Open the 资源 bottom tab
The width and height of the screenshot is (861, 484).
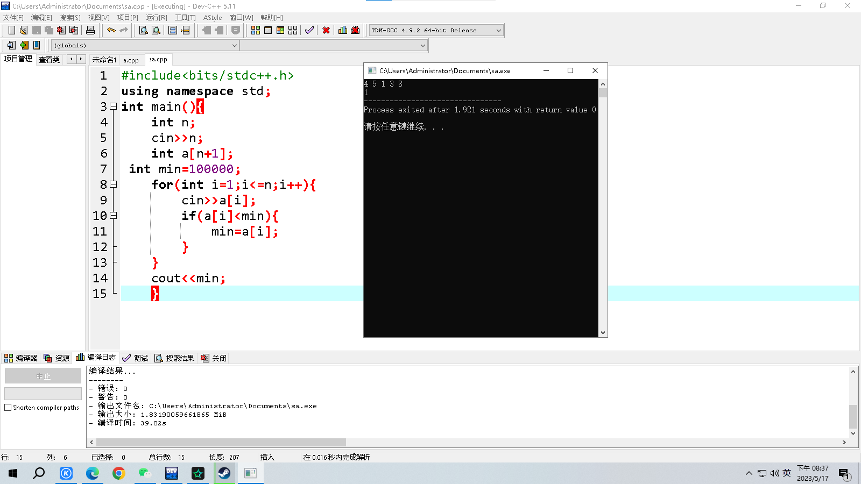[57, 358]
